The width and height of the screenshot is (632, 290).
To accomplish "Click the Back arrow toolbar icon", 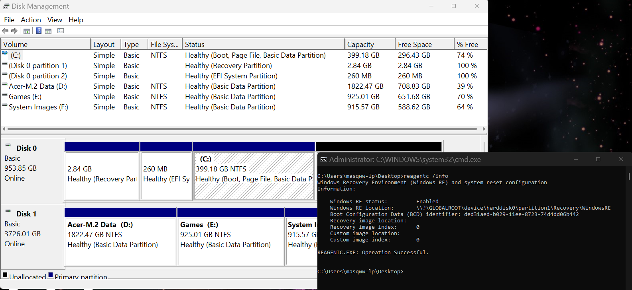I will (5, 31).
